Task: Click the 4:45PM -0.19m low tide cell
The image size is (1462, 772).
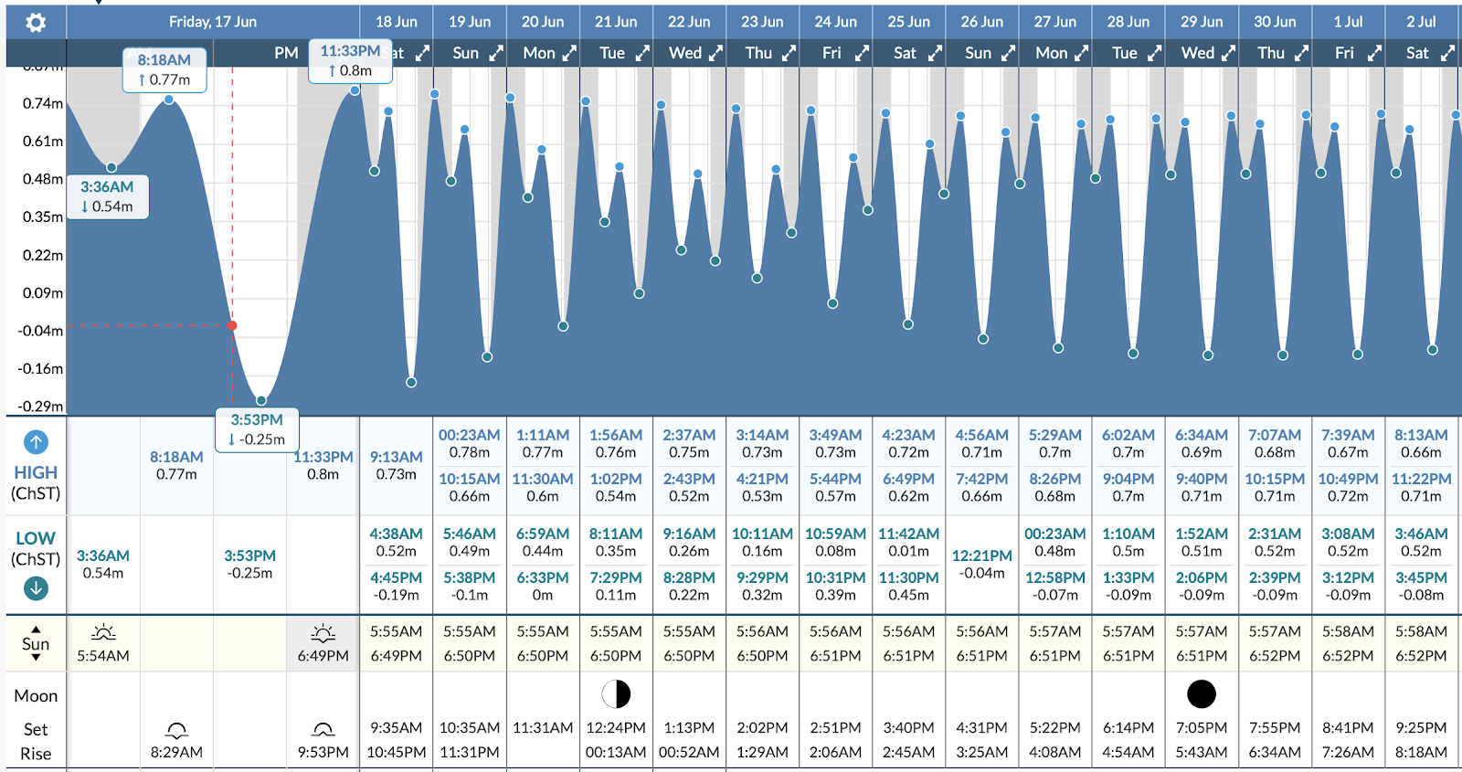Action: [x=397, y=587]
